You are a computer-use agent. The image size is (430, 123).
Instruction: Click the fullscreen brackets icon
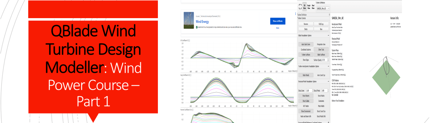click(x=299, y=7)
